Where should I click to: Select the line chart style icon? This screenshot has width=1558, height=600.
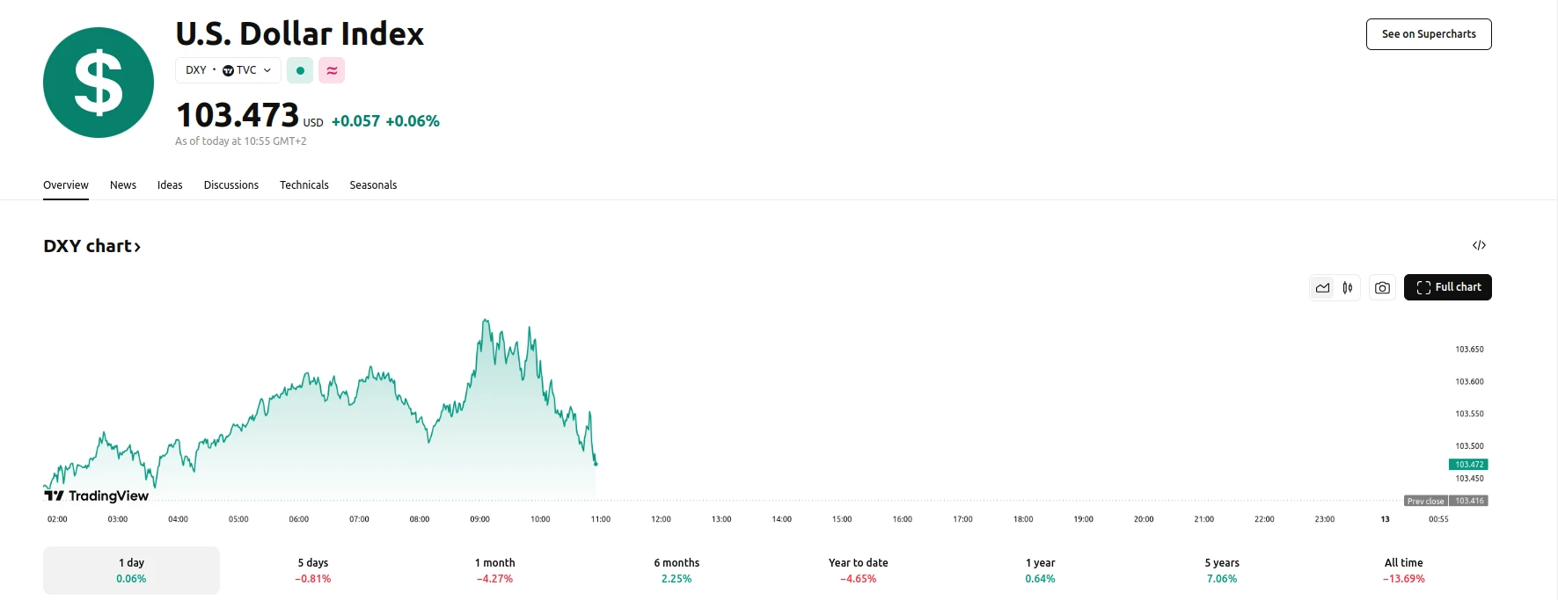[1321, 287]
